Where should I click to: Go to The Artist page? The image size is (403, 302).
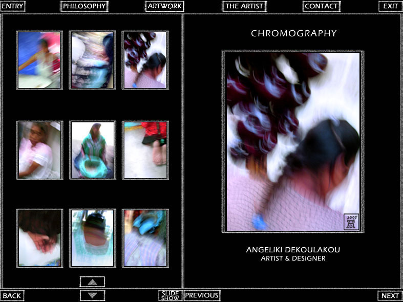pos(244,6)
